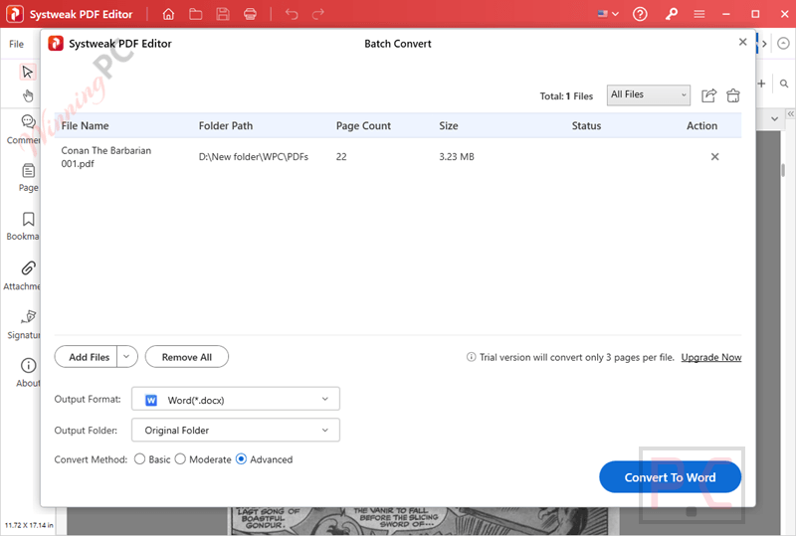Click the Status column header

click(586, 126)
